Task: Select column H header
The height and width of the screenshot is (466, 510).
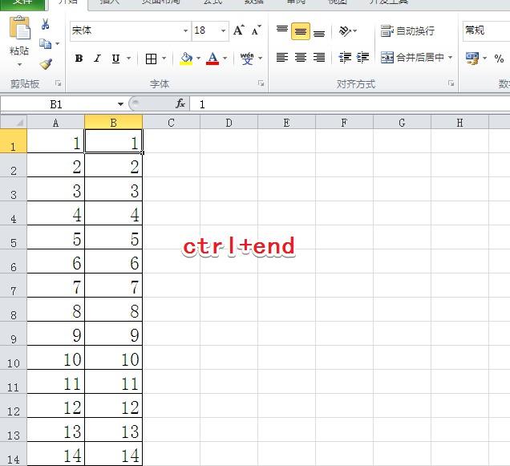Action: (x=460, y=123)
